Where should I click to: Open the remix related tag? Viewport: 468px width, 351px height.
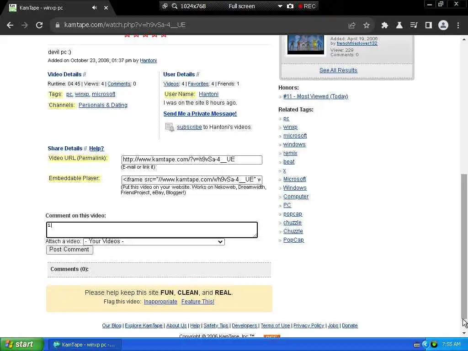pos(290,153)
